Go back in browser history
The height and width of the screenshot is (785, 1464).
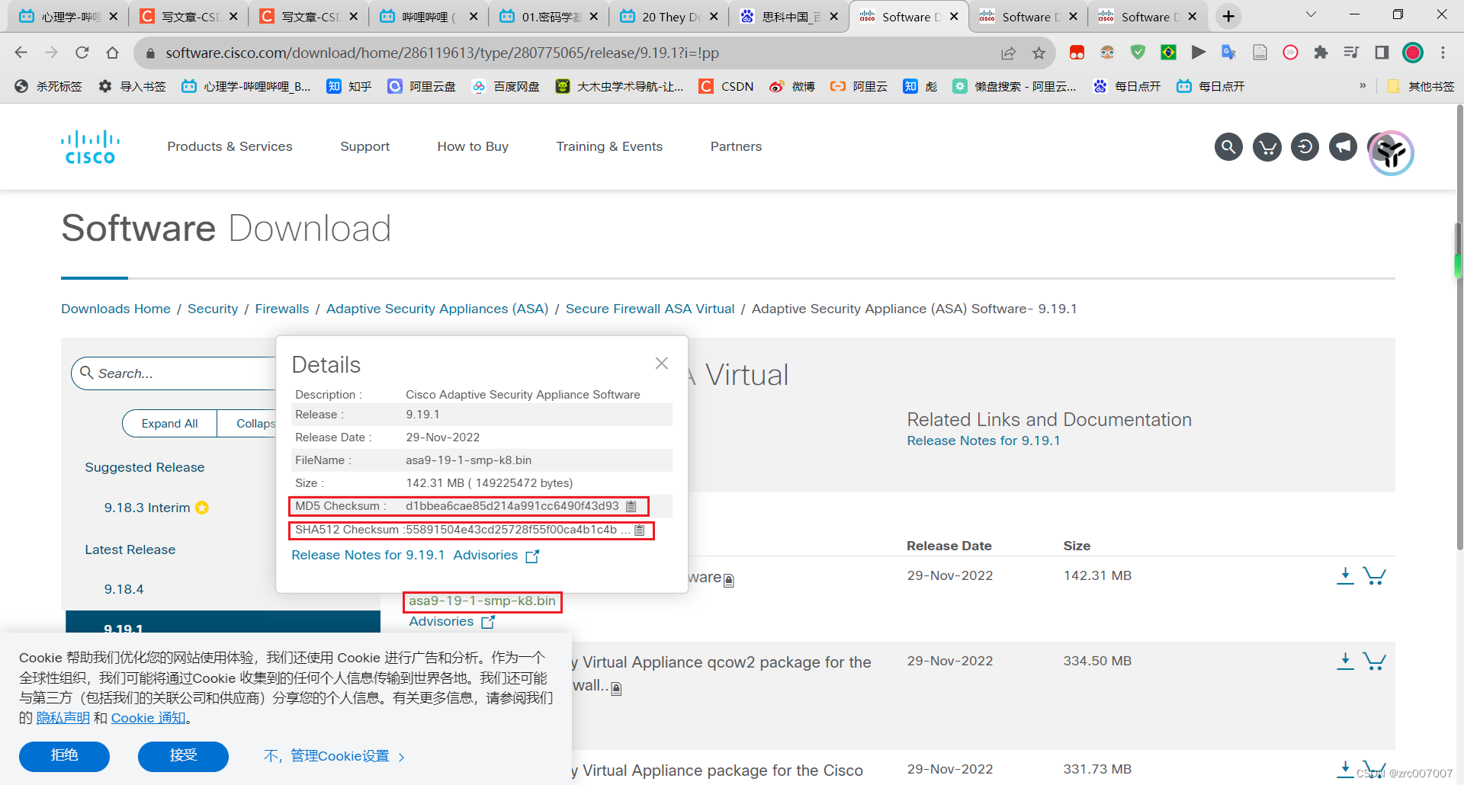coord(21,53)
